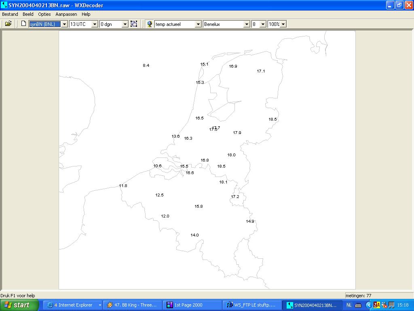Click the fit-to-window frame icon
The width and height of the screenshot is (414, 311).
(134, 24)
